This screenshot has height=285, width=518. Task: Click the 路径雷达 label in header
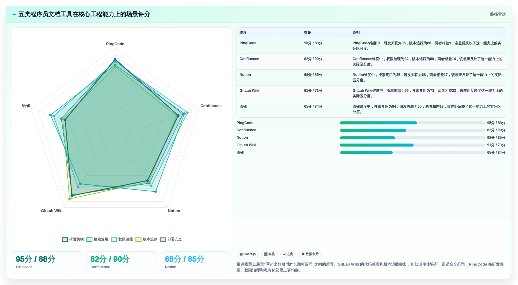click(x=498, y=14)
